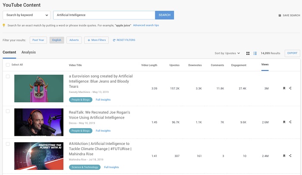Image resolution: width=302 pixels, height=175 pixels.
Task: Open Full Insights for RealTalk Joe Rogan video
Action: pos(103,131)
